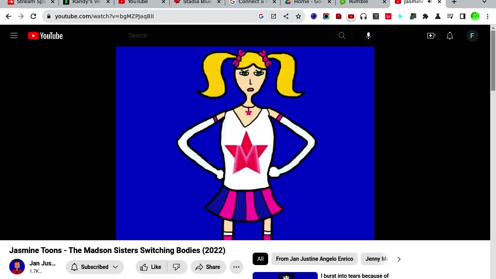
Task: Click the open-in-app icon in address bar
Action: click(274, 16)
